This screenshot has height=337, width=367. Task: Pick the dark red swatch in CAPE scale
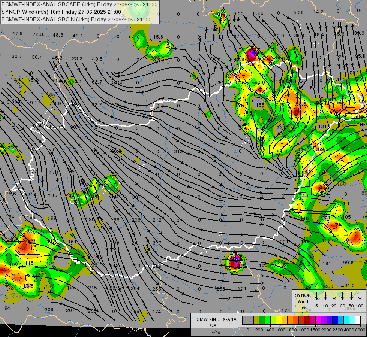(307, 320)
